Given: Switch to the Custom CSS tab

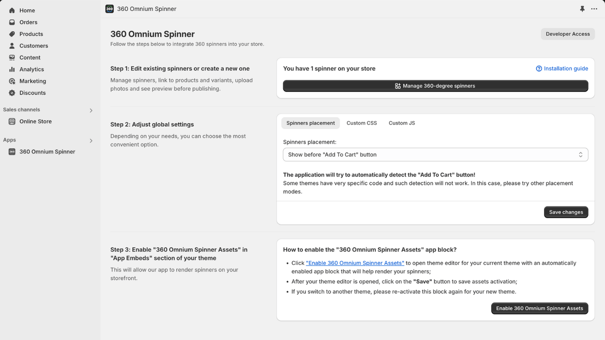Looking at the screenshot, I should 362,123.
